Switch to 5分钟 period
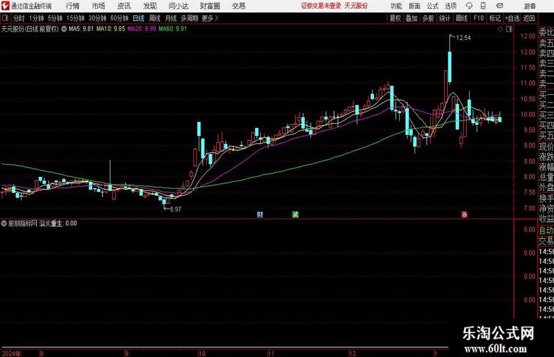 [55, 18]
